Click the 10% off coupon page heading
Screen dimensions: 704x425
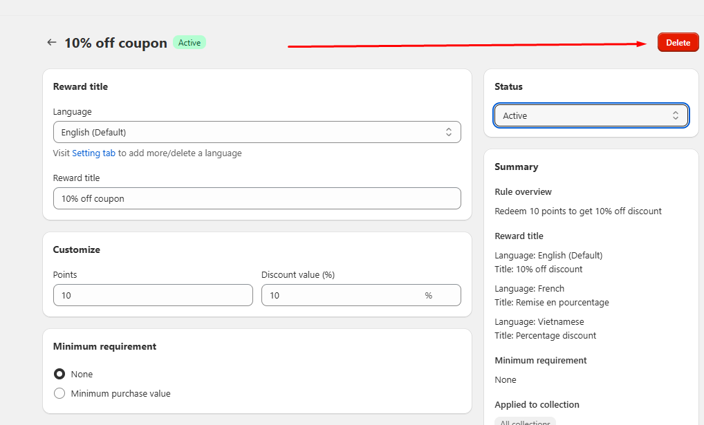point(115,43)
